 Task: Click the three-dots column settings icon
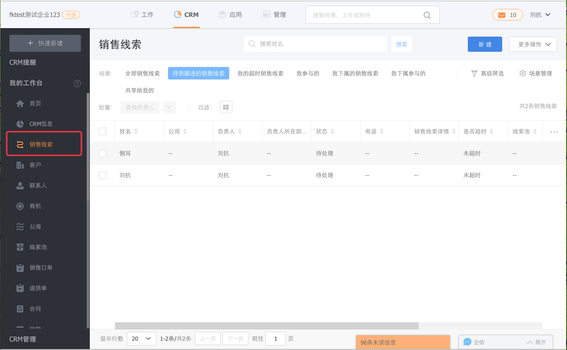point(554,132)
